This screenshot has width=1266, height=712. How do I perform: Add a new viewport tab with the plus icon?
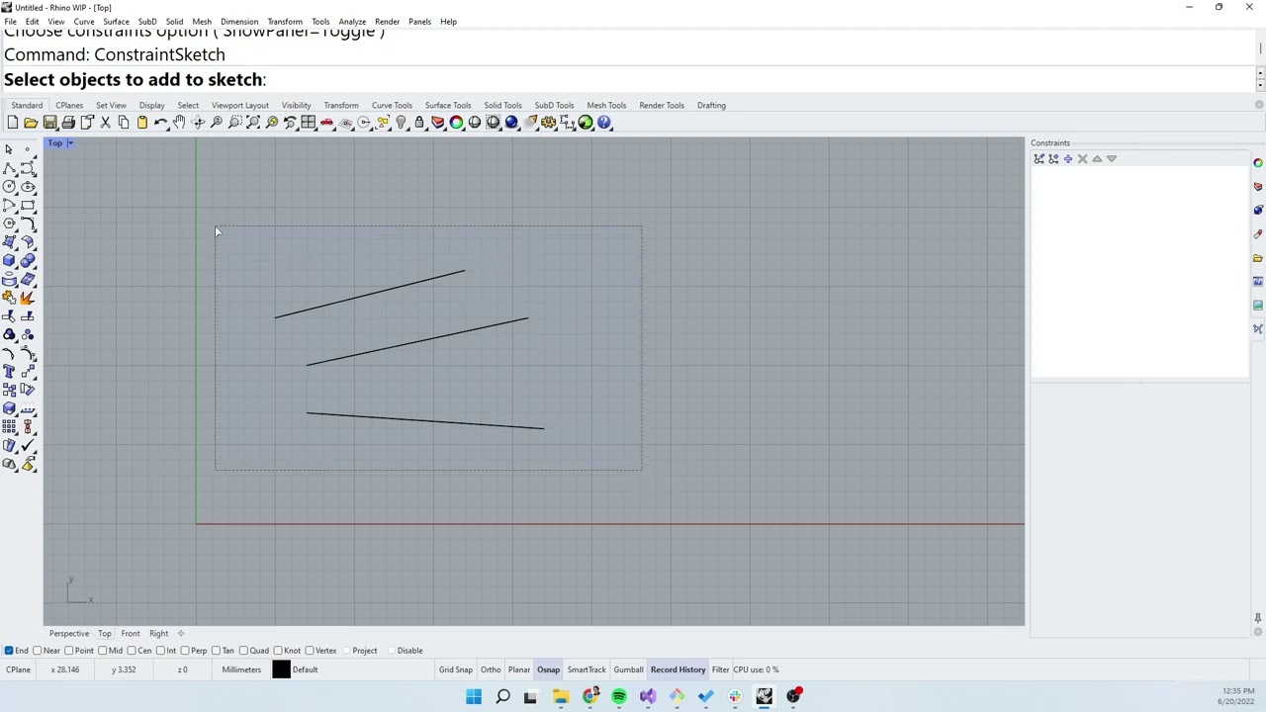coord(181,634)
